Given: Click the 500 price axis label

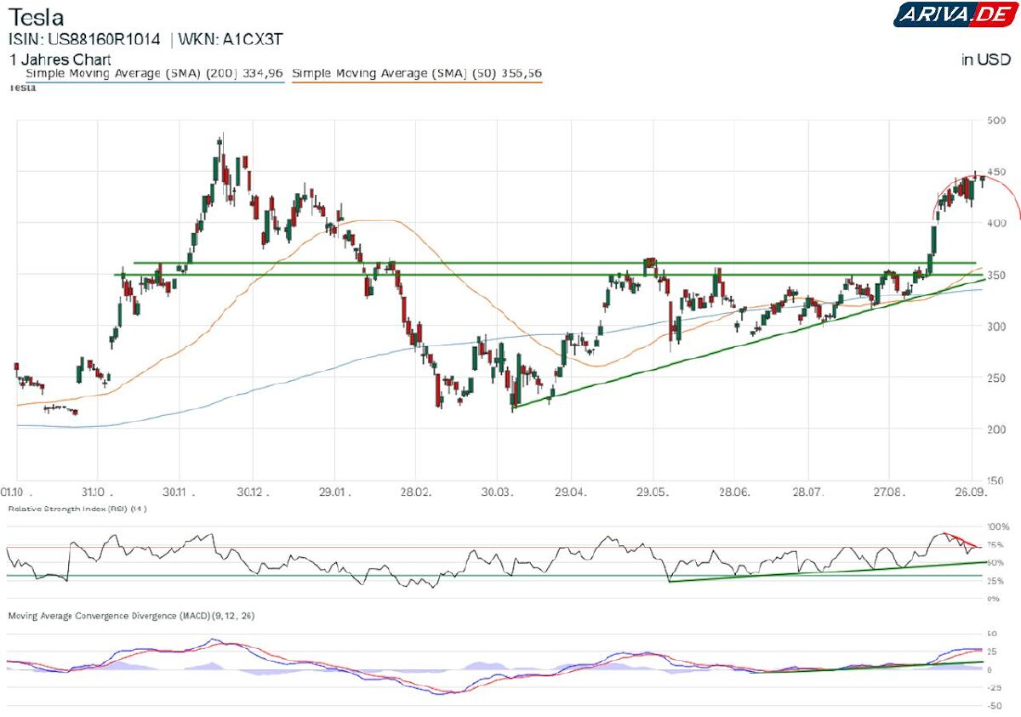Looking at the screenshot, I should point(995,121).
